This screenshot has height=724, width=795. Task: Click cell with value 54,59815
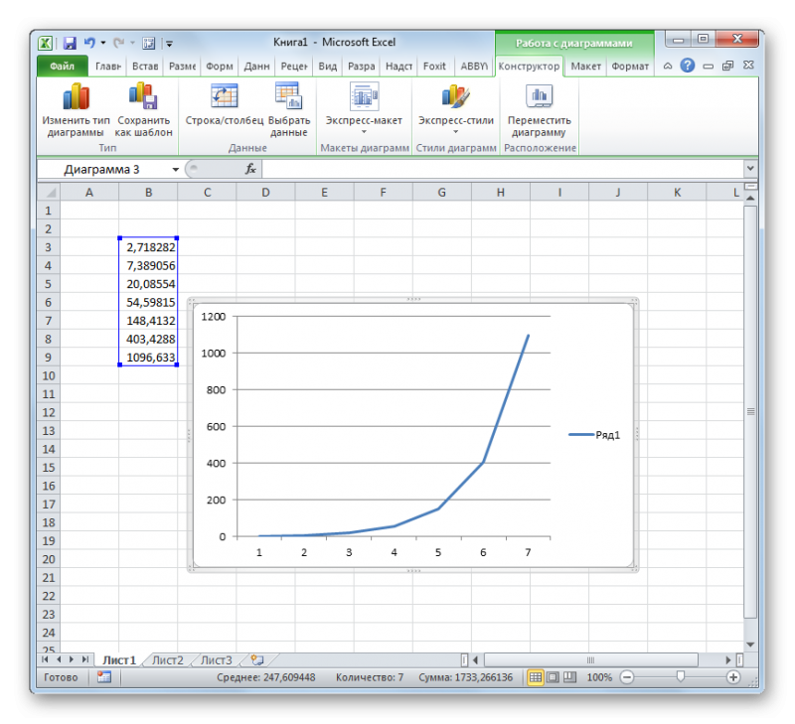(148, 303)
